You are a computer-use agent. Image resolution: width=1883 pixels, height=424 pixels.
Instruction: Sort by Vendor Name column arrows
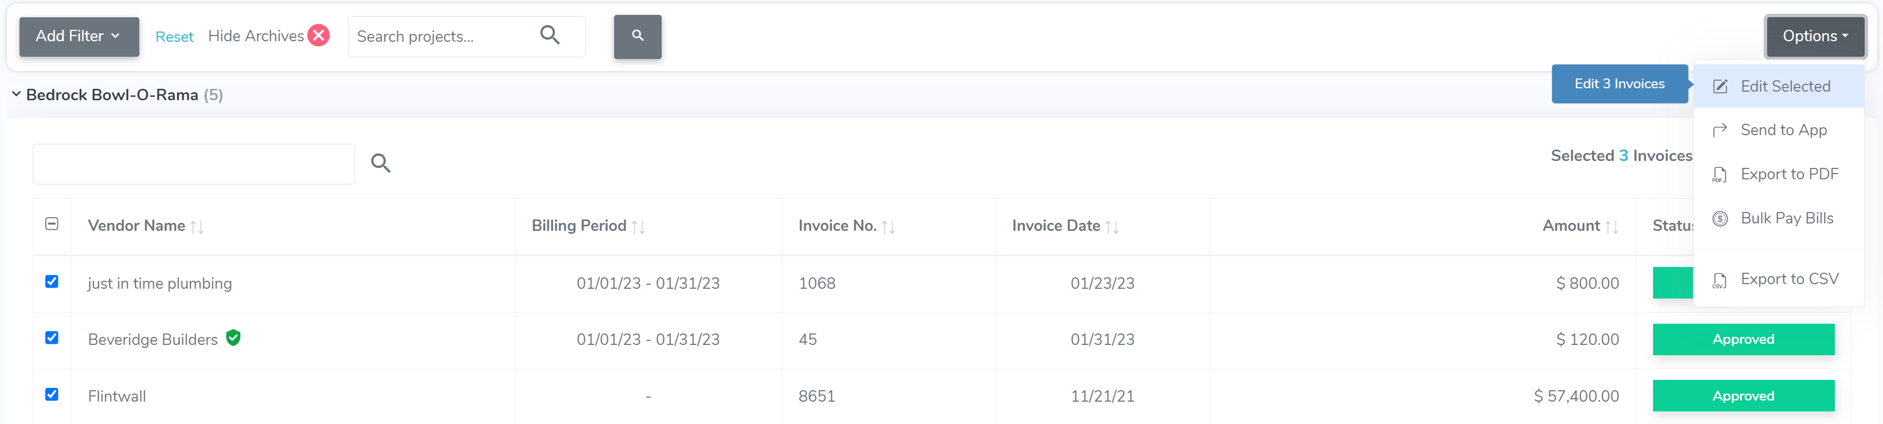click(x=197, y=227)
